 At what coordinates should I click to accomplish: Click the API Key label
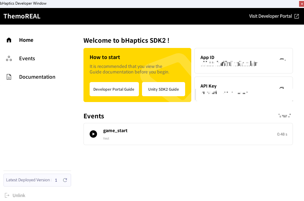pyautogui.click(x=209, y=86)
